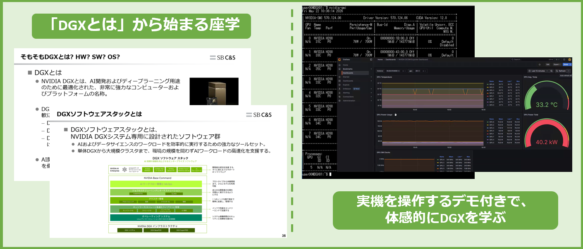The width and height of the screenshot is (583, 249).
Task: Toggle GPU 1 series in GPU Power Usage legend
Action: 492,134
